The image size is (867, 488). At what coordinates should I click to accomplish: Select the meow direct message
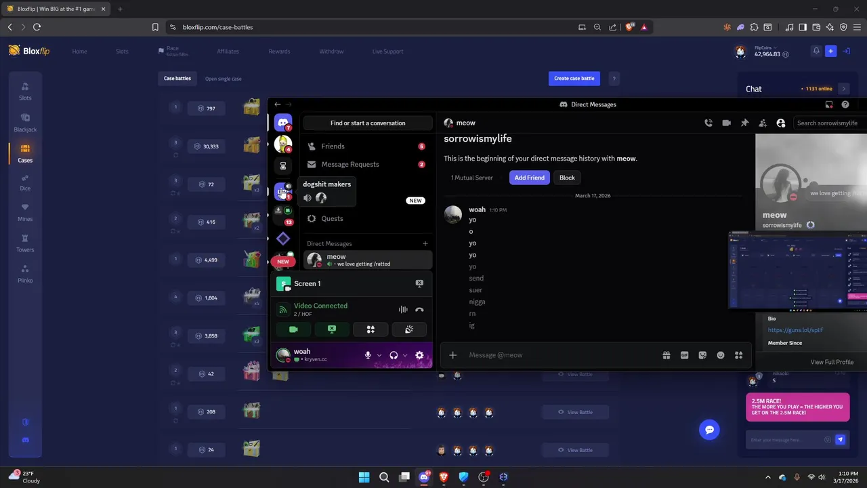[x=368, y=260]
